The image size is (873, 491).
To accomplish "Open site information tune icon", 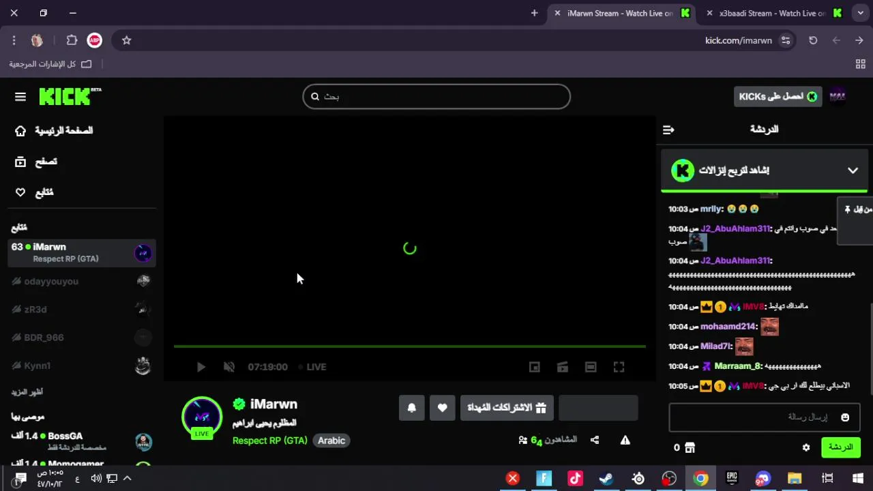I will (x=786, y=40).
